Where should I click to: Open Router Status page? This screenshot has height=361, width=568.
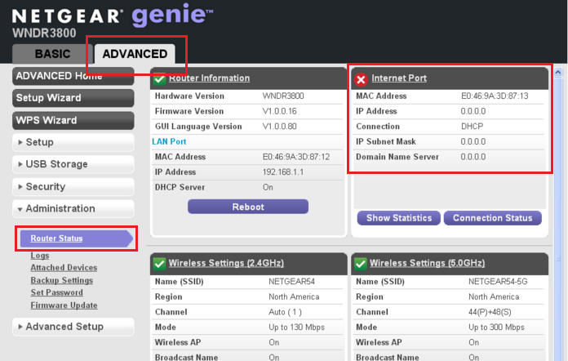tap(56, 238)
